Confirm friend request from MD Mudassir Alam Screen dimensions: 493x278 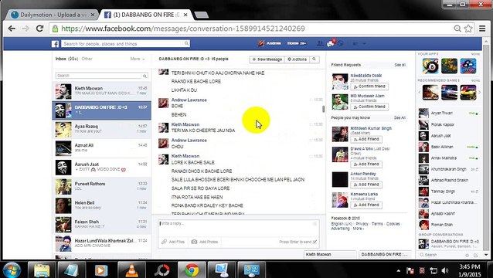click(369, 107)
